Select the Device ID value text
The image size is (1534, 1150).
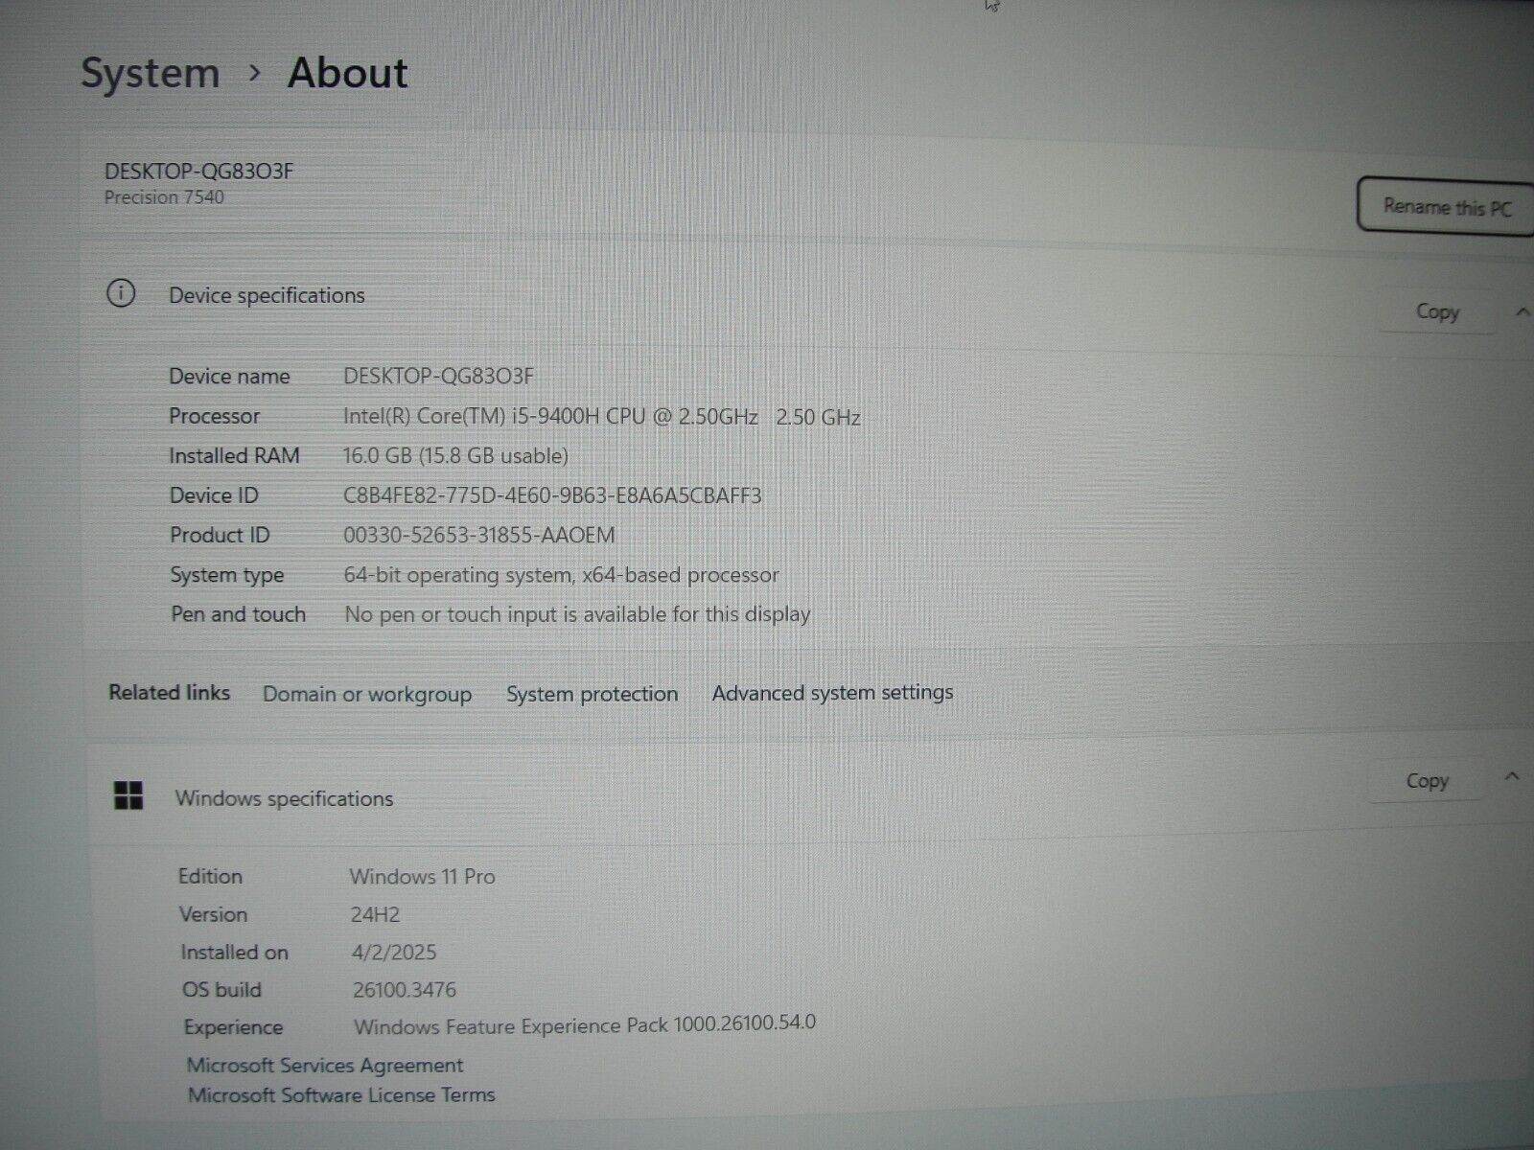click(552, 495)
